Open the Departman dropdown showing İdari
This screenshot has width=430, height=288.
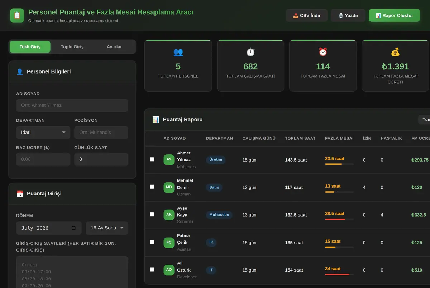43,132
